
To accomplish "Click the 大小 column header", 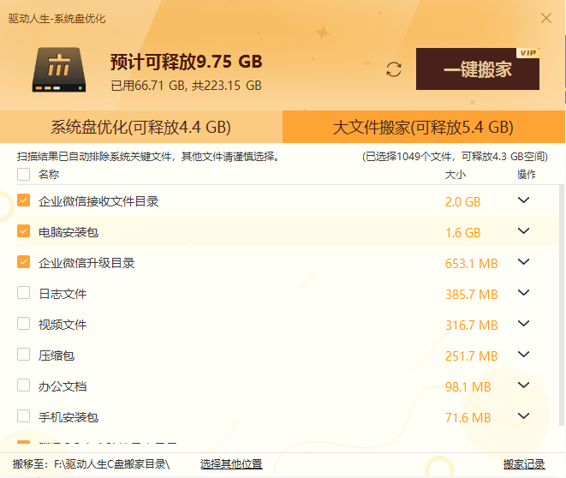I will [456, 175].
